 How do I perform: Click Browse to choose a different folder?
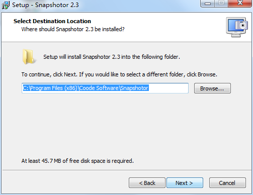coord(212,88)
